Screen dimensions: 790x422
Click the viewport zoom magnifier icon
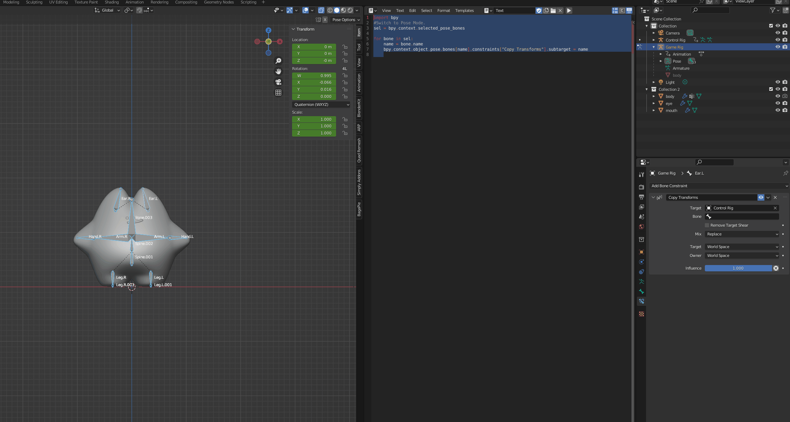pos(278,61)
